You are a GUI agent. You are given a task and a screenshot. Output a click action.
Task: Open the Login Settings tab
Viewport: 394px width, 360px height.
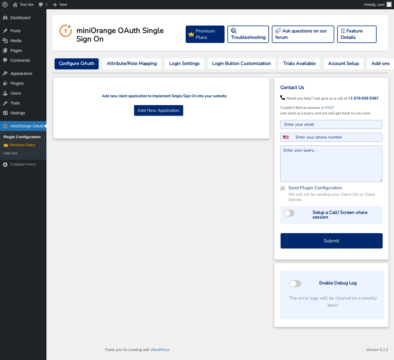[184, 64]
